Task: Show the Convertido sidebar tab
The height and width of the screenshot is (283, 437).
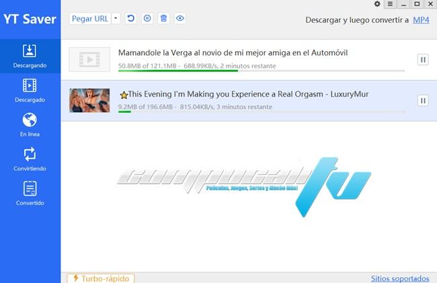Action: (x=30, y=194)
